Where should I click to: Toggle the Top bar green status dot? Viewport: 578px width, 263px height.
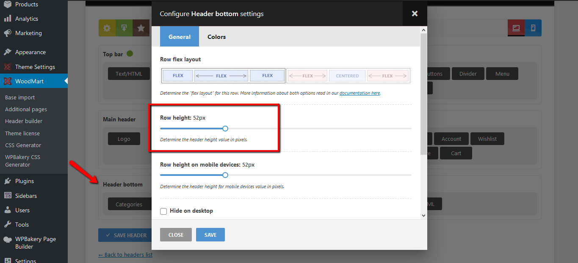[x=130, y=54]
